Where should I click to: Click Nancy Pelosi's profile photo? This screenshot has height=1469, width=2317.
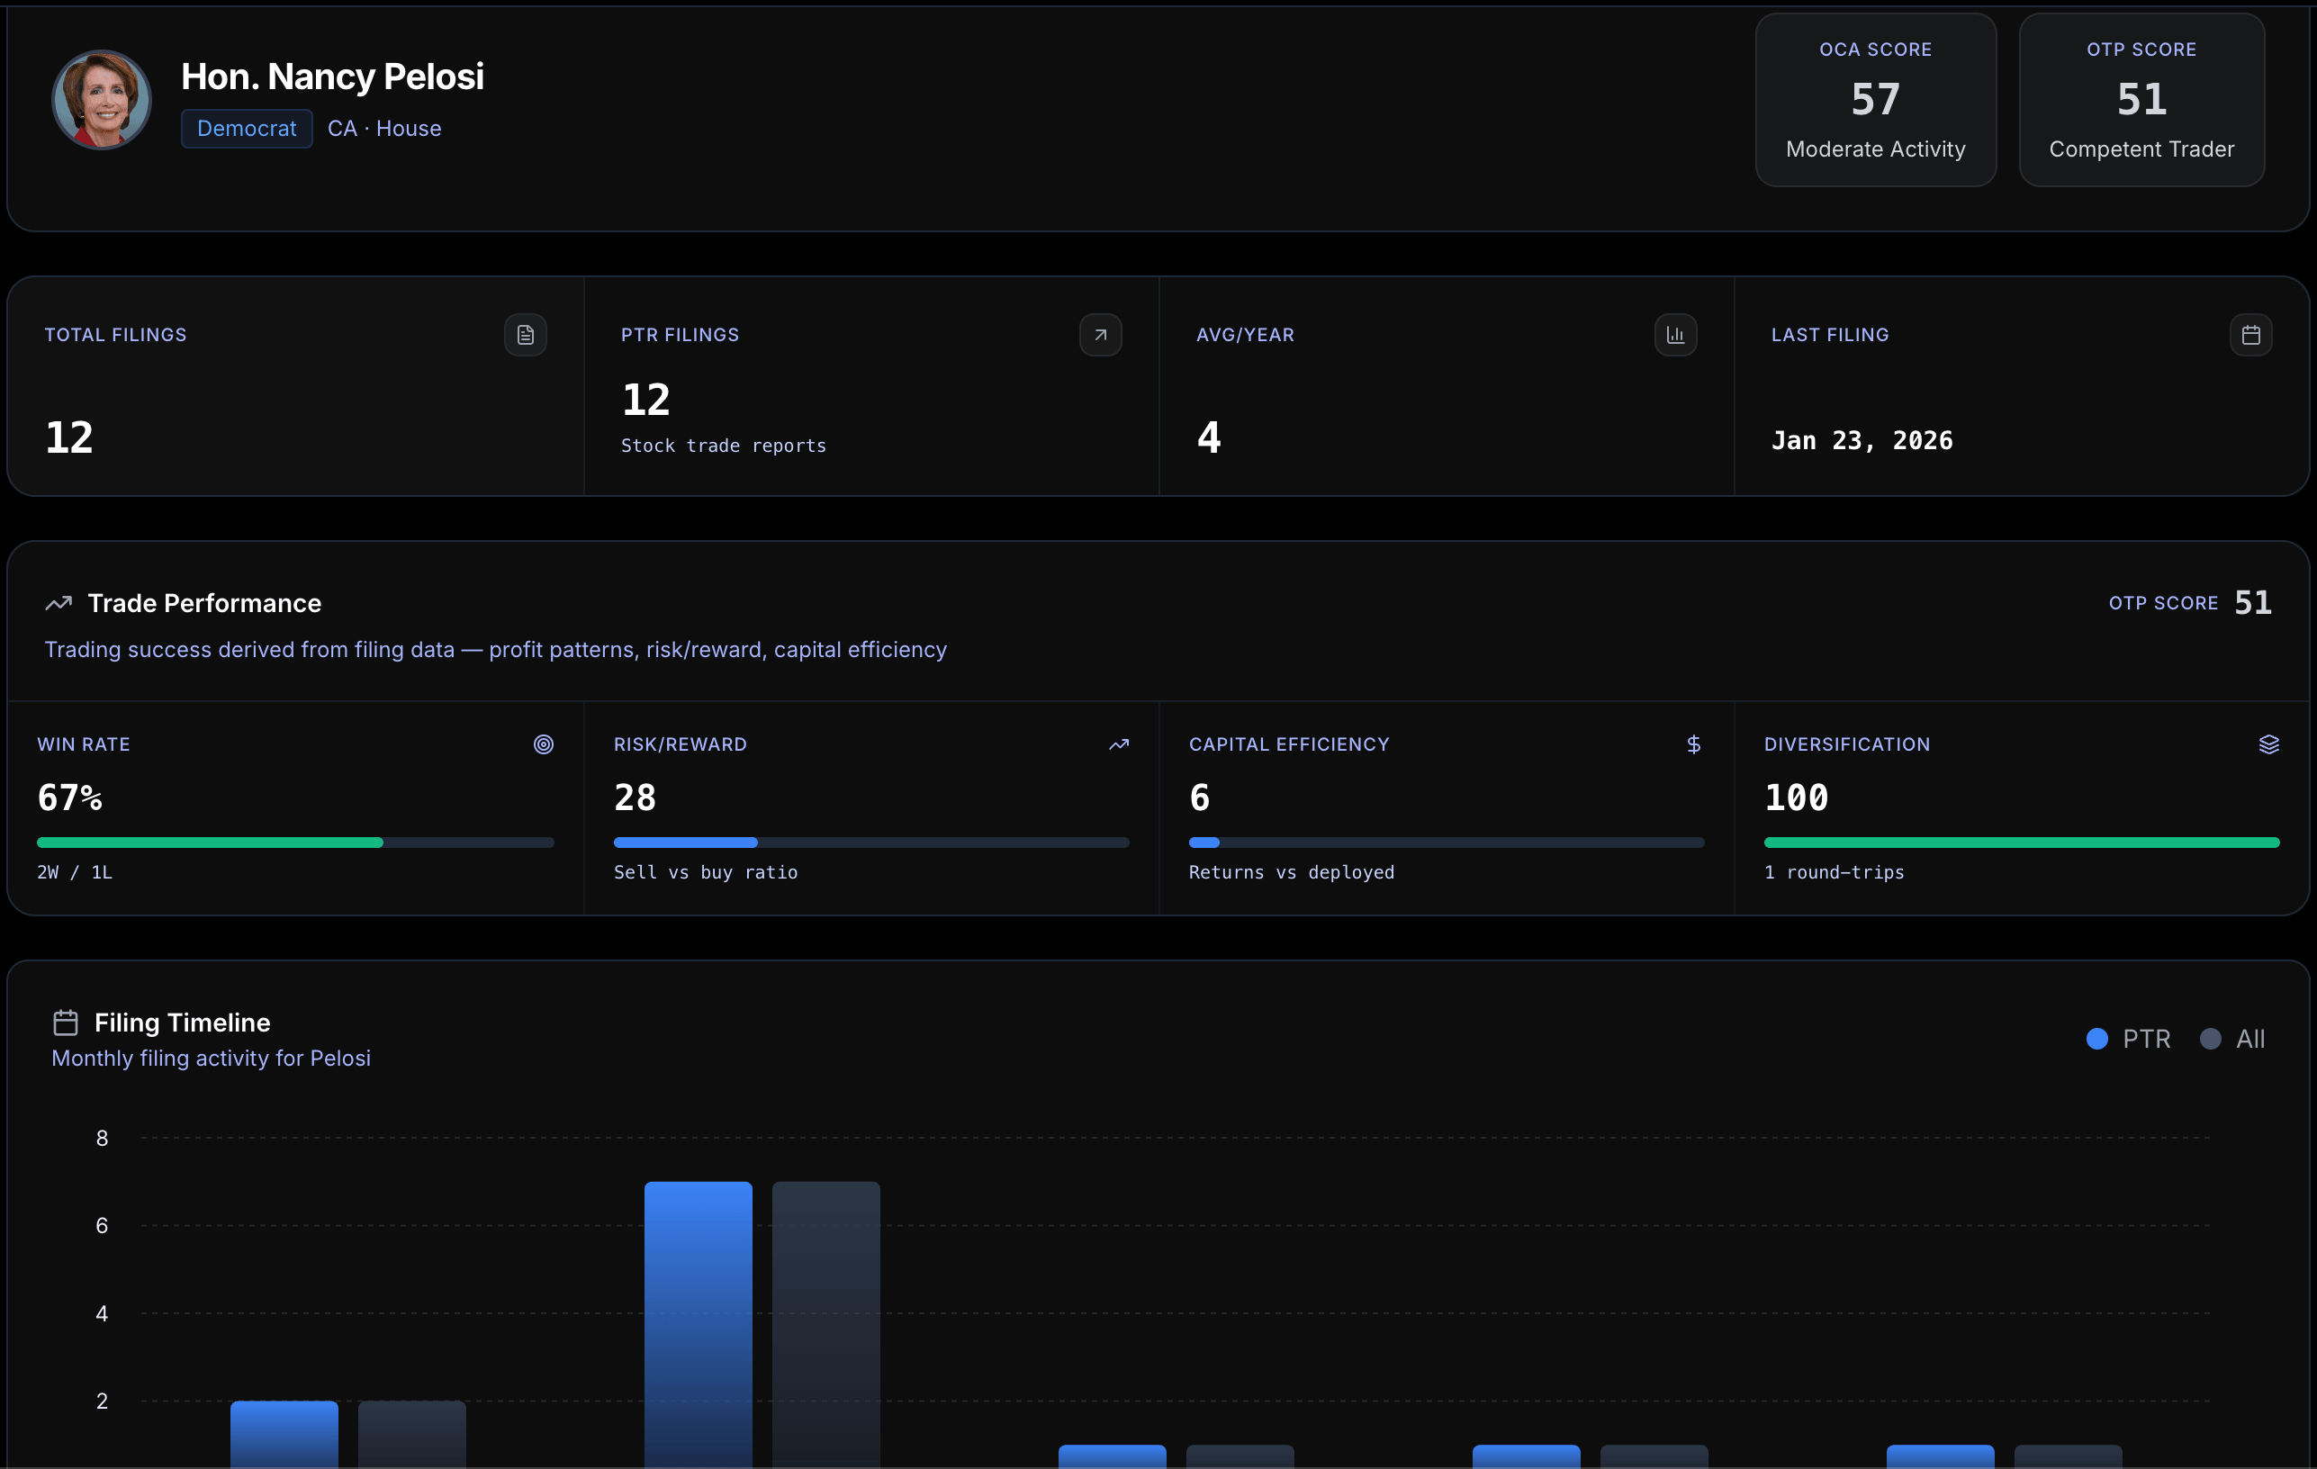click(x=101, y=100)
